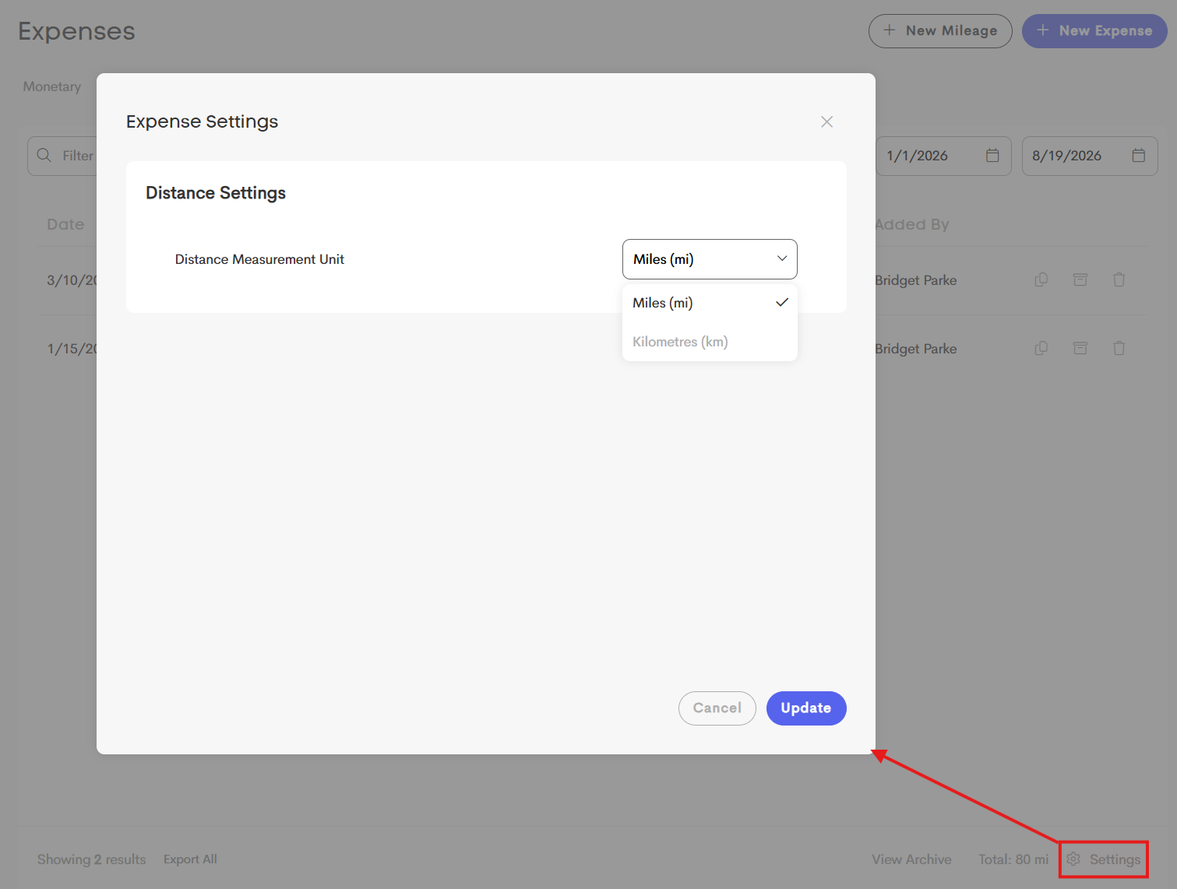
Task: Select Miles (mi) option in list
Action: (710, 303)
